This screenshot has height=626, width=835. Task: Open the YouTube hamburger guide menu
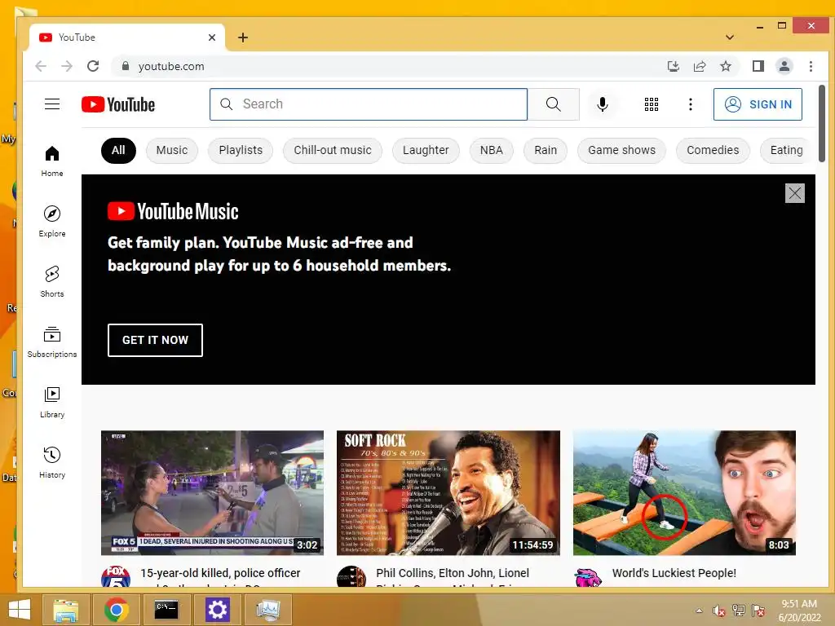[52, 104]
